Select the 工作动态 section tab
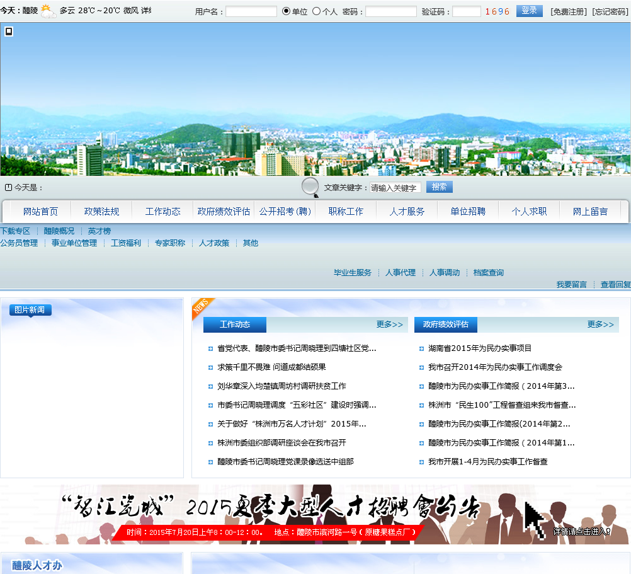The width and height of the screenshot is (631, 574). coord(235,324)
